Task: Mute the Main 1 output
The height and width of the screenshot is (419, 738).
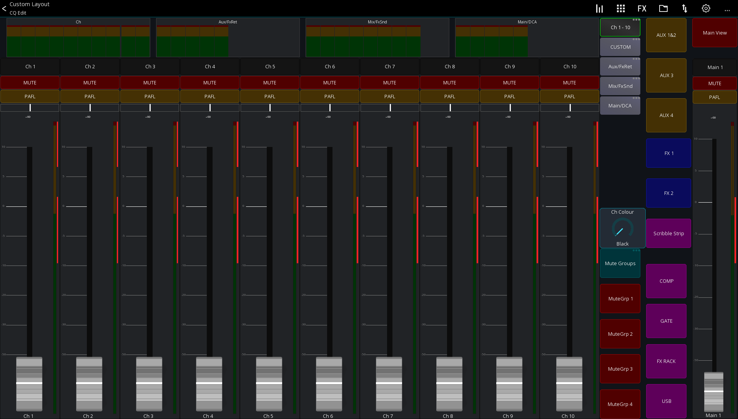Action: pyautogui.click(x=715, y=83)
